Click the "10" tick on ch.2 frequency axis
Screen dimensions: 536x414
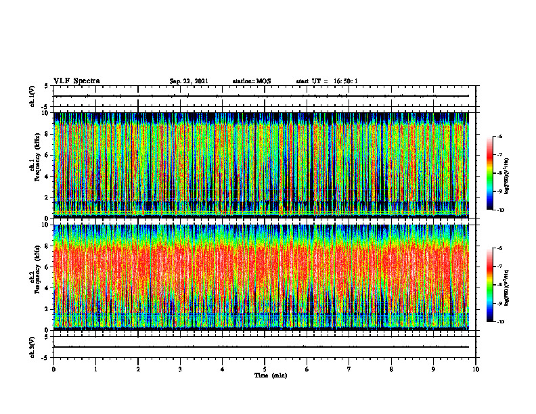point(45,225)
